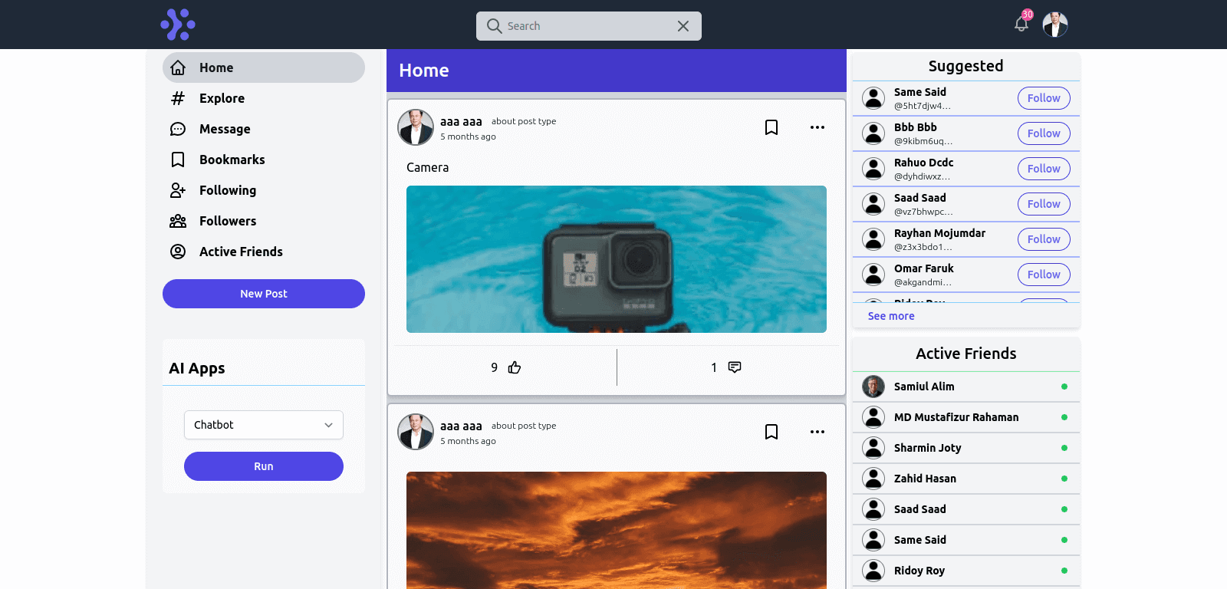Like the Camera post thumbs up

515,367
